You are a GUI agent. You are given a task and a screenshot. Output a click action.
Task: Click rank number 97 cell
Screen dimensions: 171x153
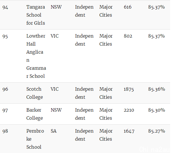click(x=5, y=110)
